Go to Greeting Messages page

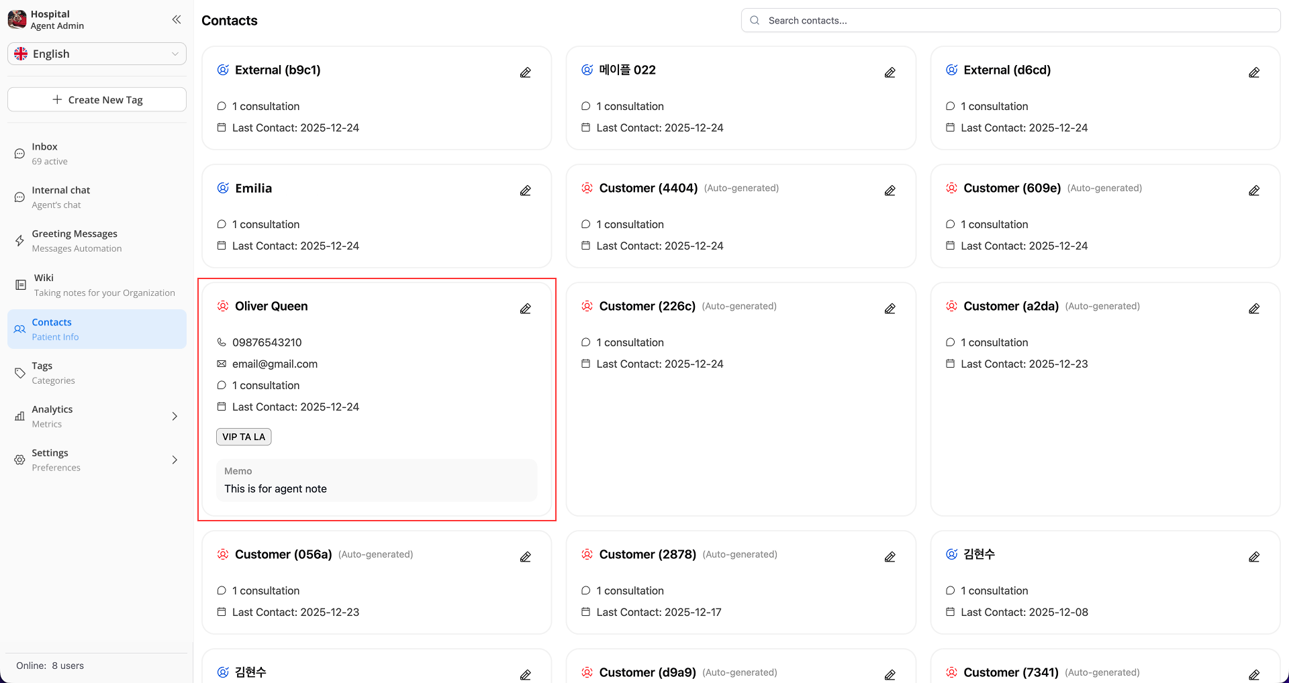[75, 240]
